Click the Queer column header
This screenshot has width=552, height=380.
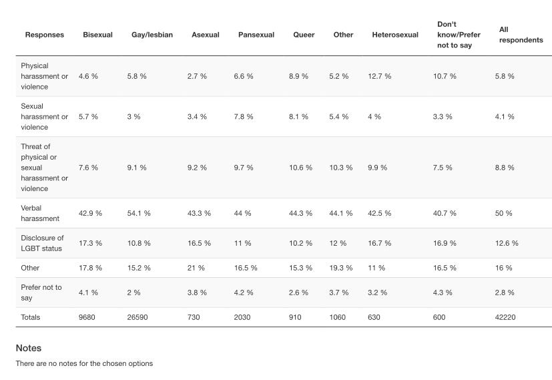(x=304, y=35)
